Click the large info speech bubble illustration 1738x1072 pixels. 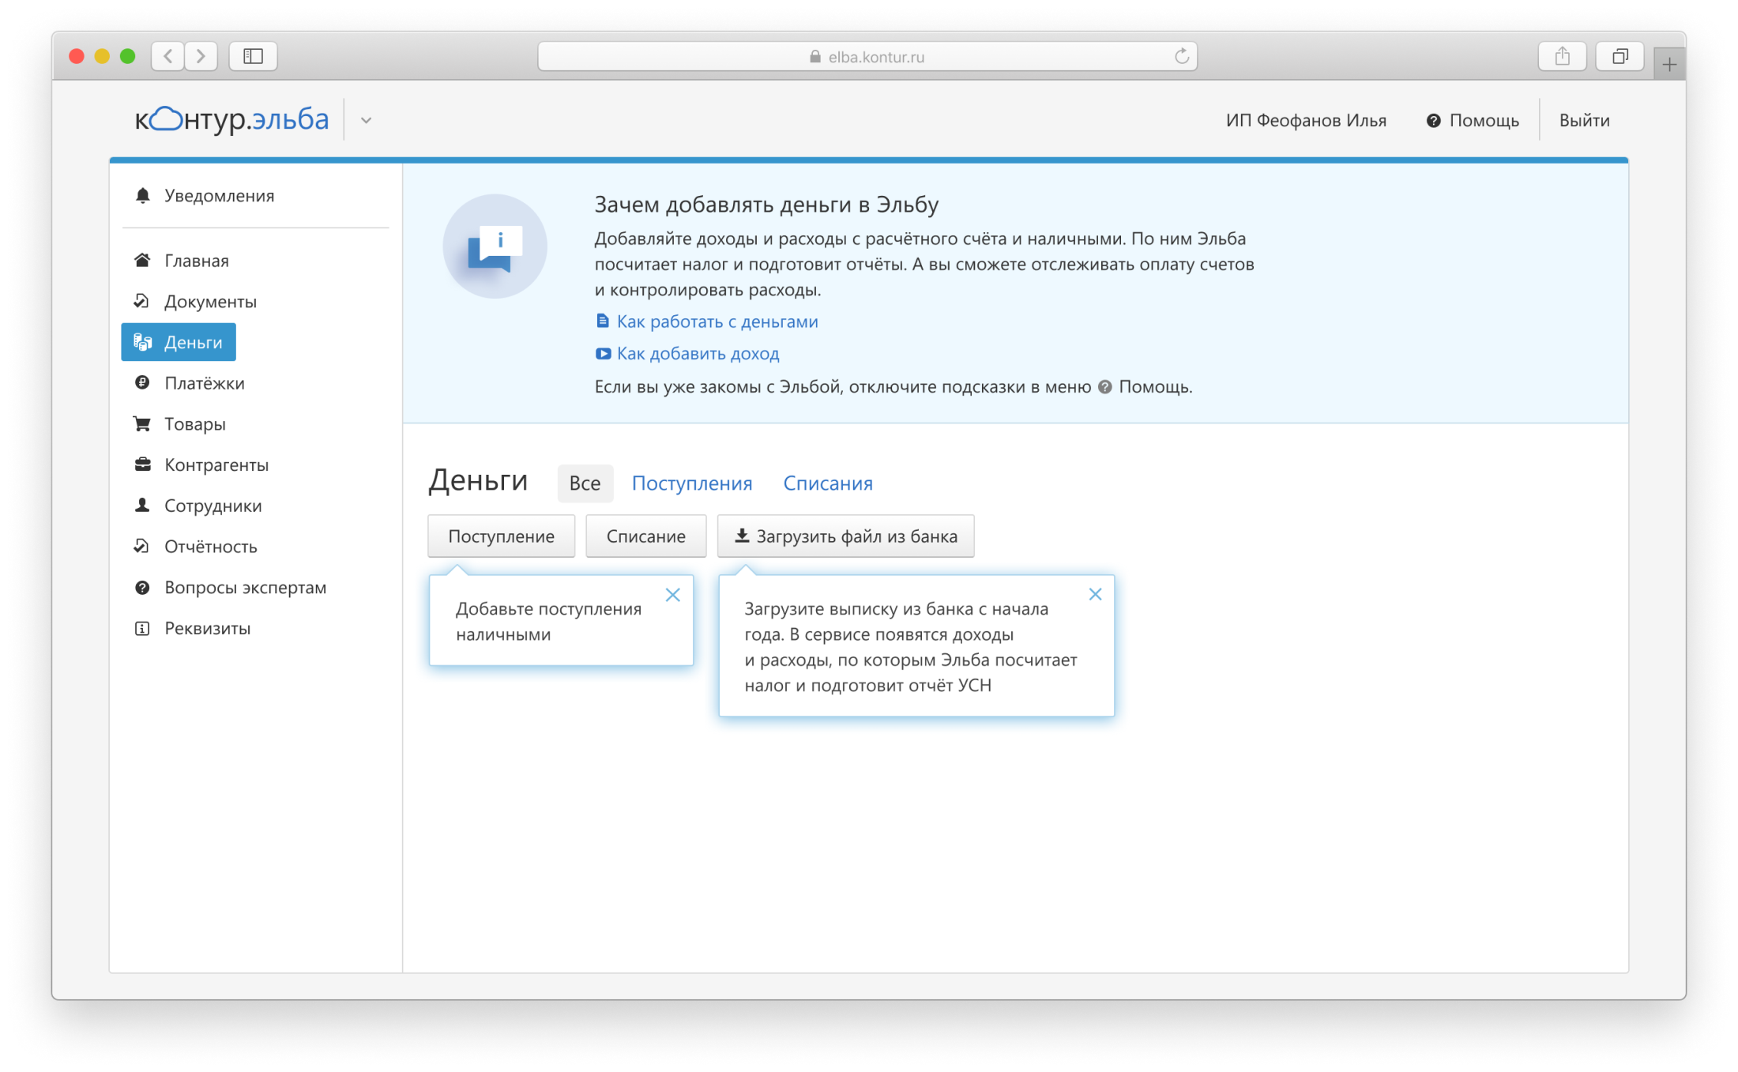tap(495, 246)
